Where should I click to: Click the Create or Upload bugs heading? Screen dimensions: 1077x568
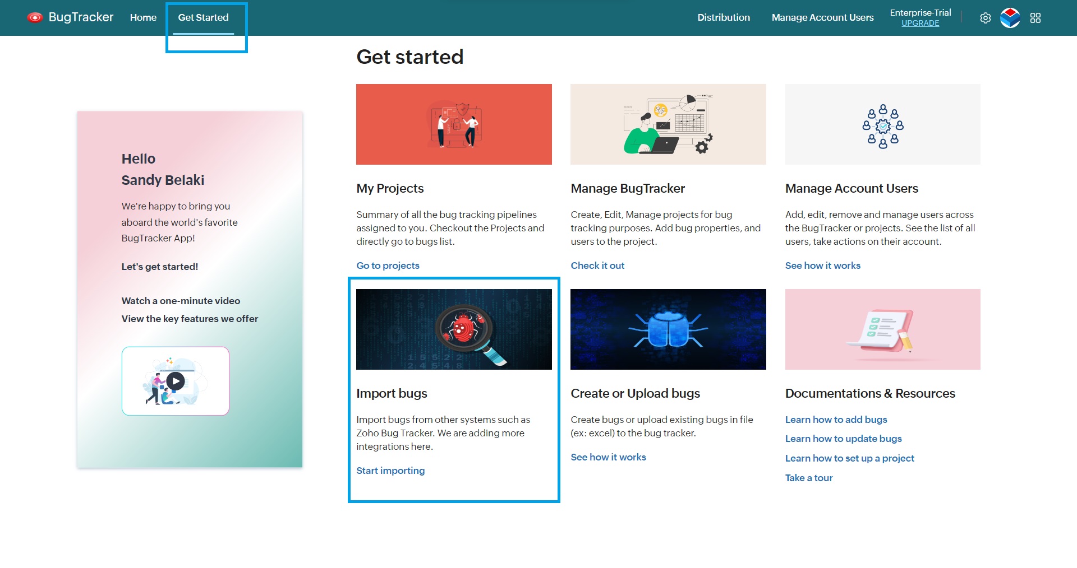pyautogui.click(x=635, y=393)
